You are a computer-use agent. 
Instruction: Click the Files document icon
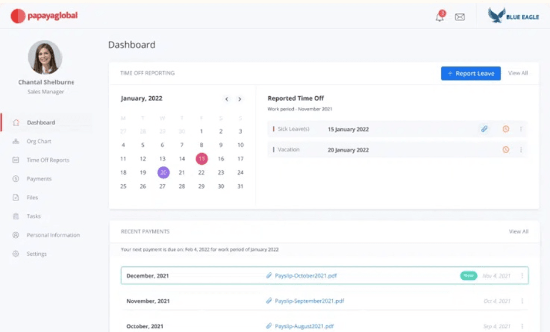point(16,198)
